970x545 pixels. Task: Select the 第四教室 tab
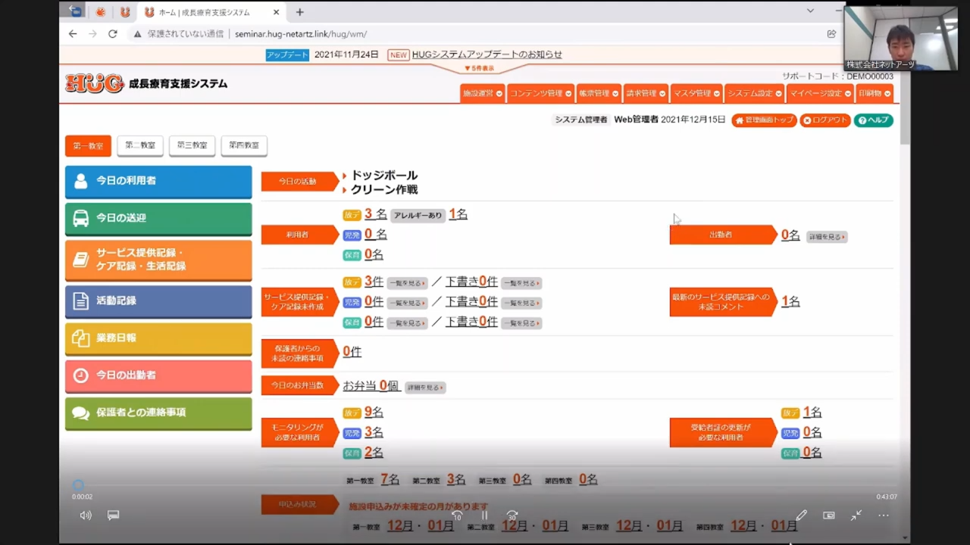point(244,146)
